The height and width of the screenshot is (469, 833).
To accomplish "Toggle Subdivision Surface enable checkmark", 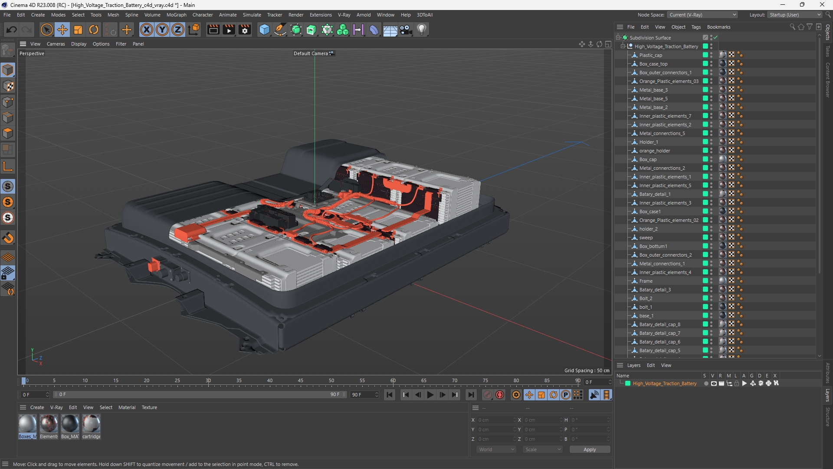I will pos(715,38).
